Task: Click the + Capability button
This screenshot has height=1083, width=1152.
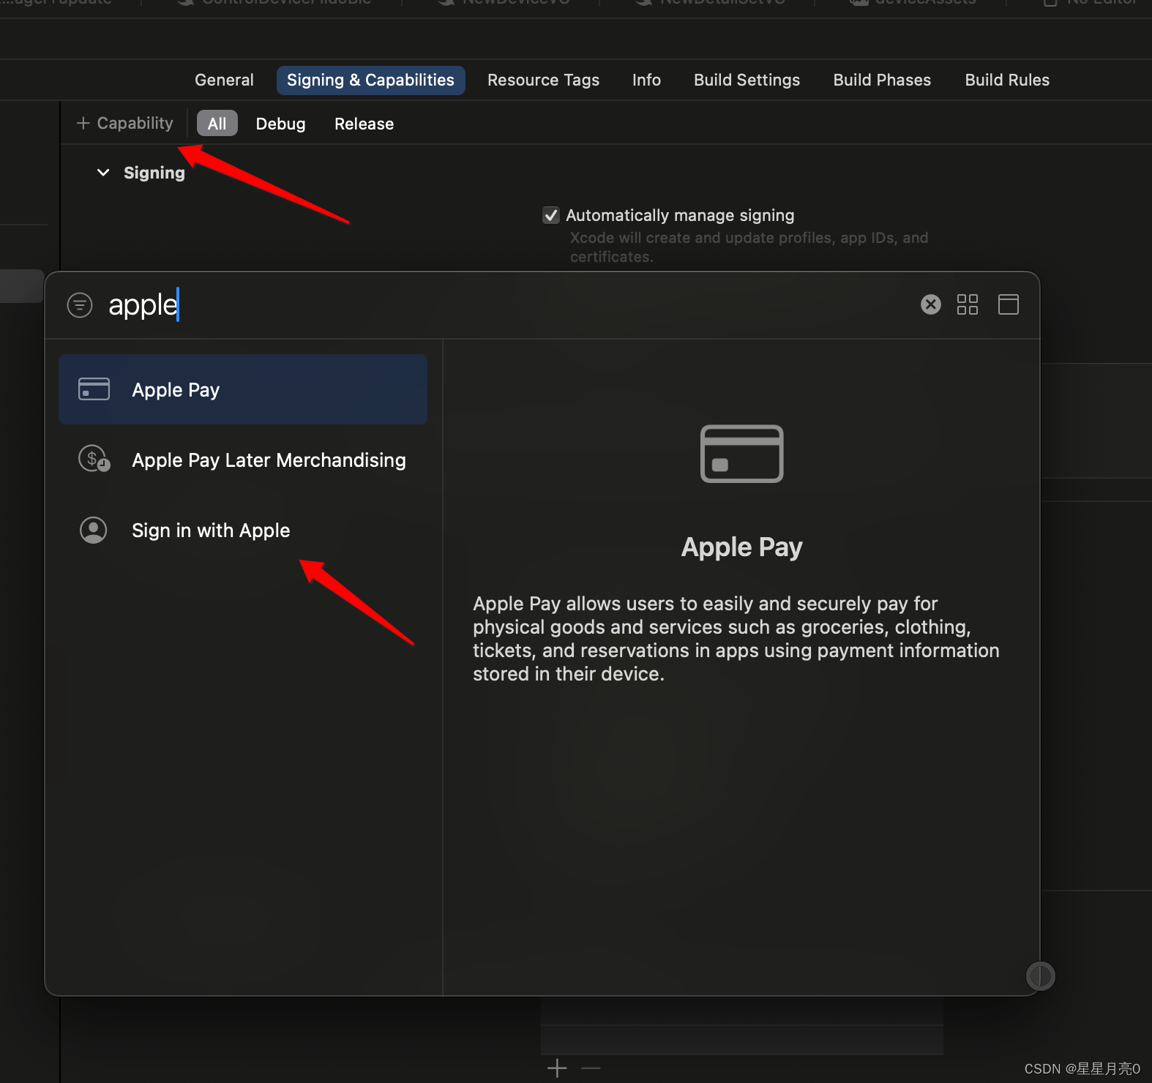Action: click(x=125, y=123)
